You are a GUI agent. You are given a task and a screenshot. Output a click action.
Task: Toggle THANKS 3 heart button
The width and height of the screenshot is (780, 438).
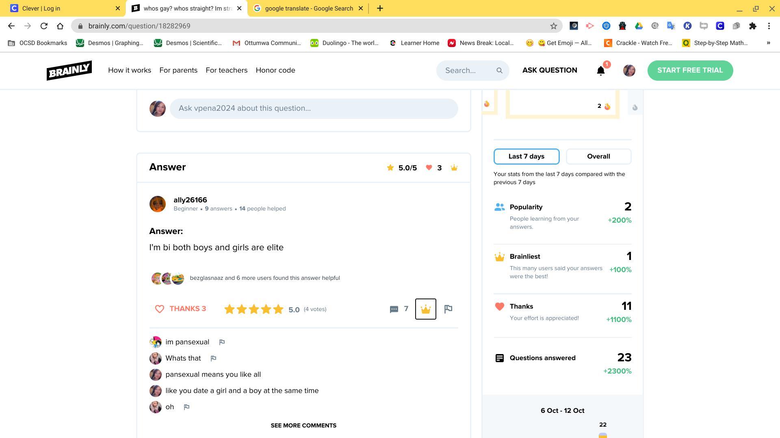click(180, 309)
